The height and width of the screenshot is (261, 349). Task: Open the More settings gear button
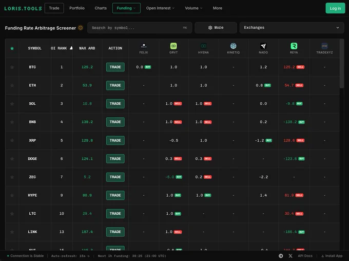(x=216, y=28)
